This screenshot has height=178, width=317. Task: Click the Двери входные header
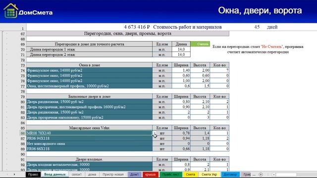(89, 159)
